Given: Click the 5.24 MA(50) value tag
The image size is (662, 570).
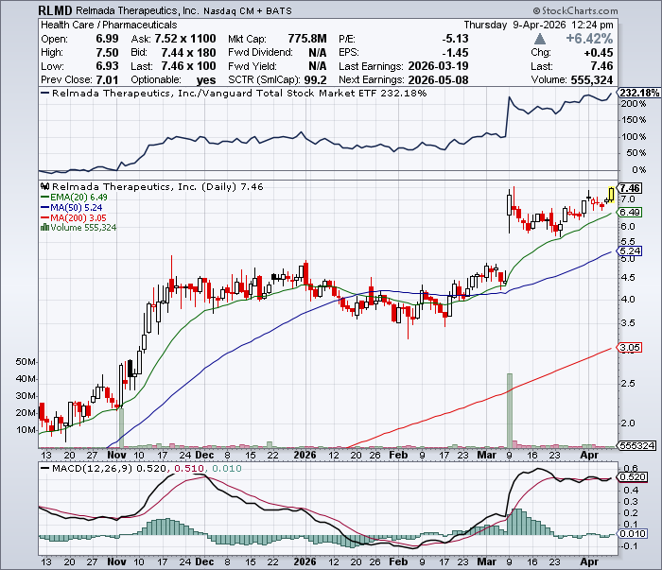Looking at the screenshot, I should pyautogui.click(x=630, y=251).
